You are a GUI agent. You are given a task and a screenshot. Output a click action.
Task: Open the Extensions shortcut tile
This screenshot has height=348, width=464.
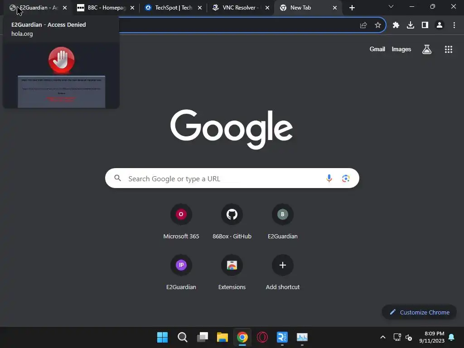pos(232,272)
